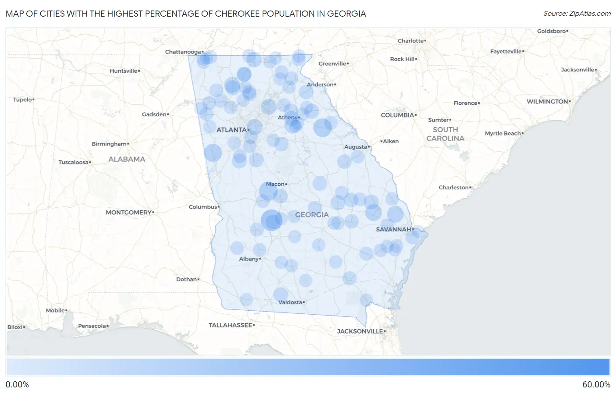616x394 pixels.
Task: Click the 60.00% legend maximum label
Action: (596, 384)
